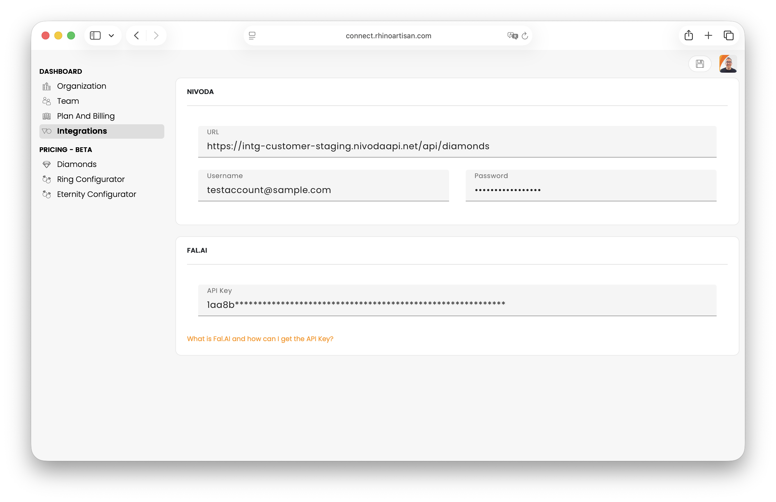Open the page reader icon in address bar
Image resolution: width=776 pixels, height=502 pixels.
click(252, 36)
